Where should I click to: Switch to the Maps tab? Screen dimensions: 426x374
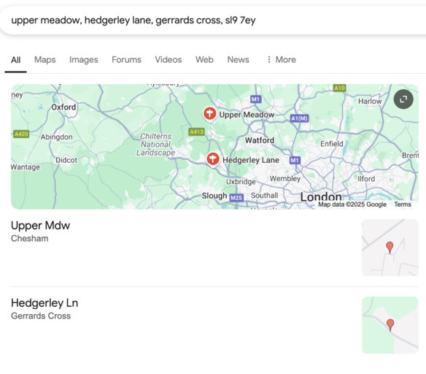[44, 60]
